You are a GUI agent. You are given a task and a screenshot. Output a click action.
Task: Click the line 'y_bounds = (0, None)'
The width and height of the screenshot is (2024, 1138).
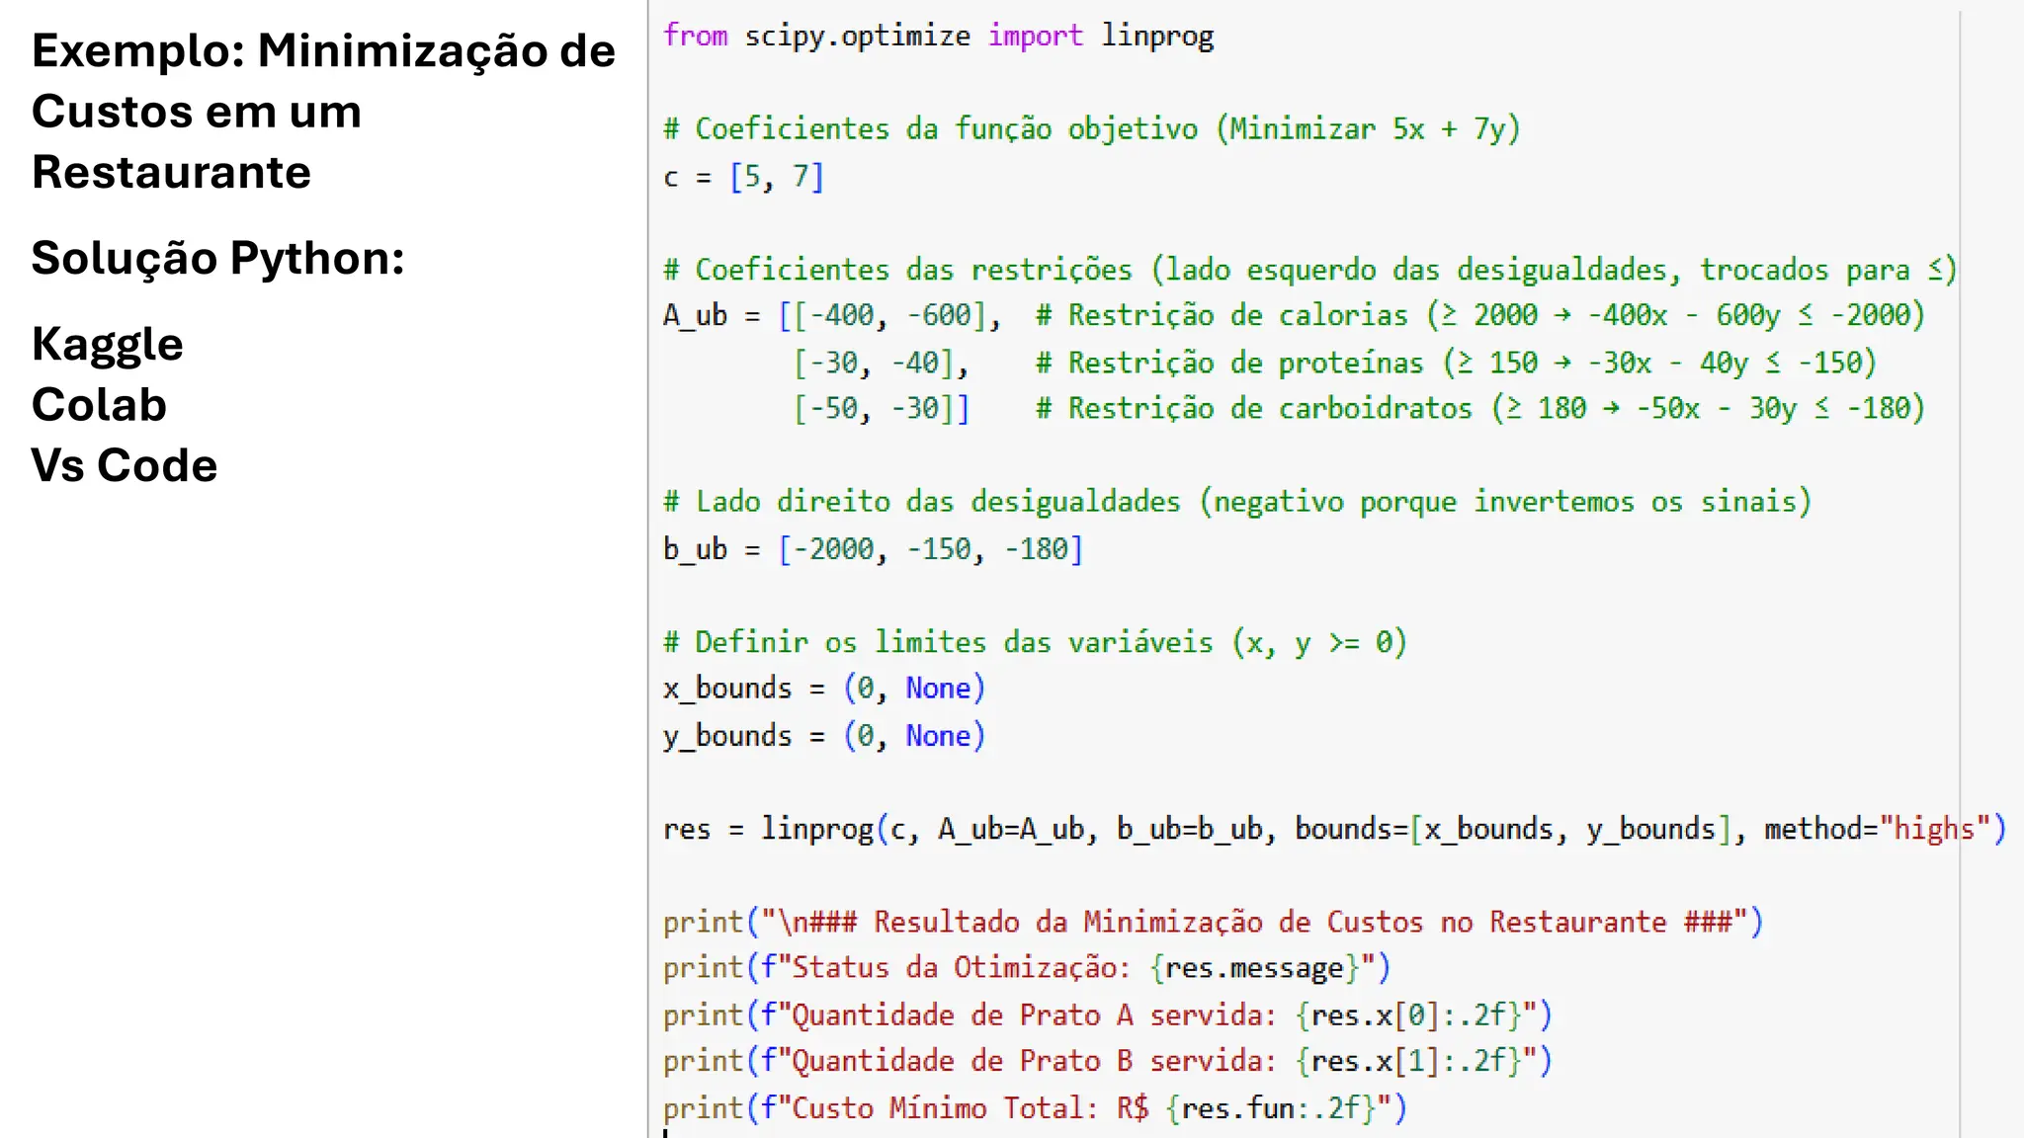824,736
